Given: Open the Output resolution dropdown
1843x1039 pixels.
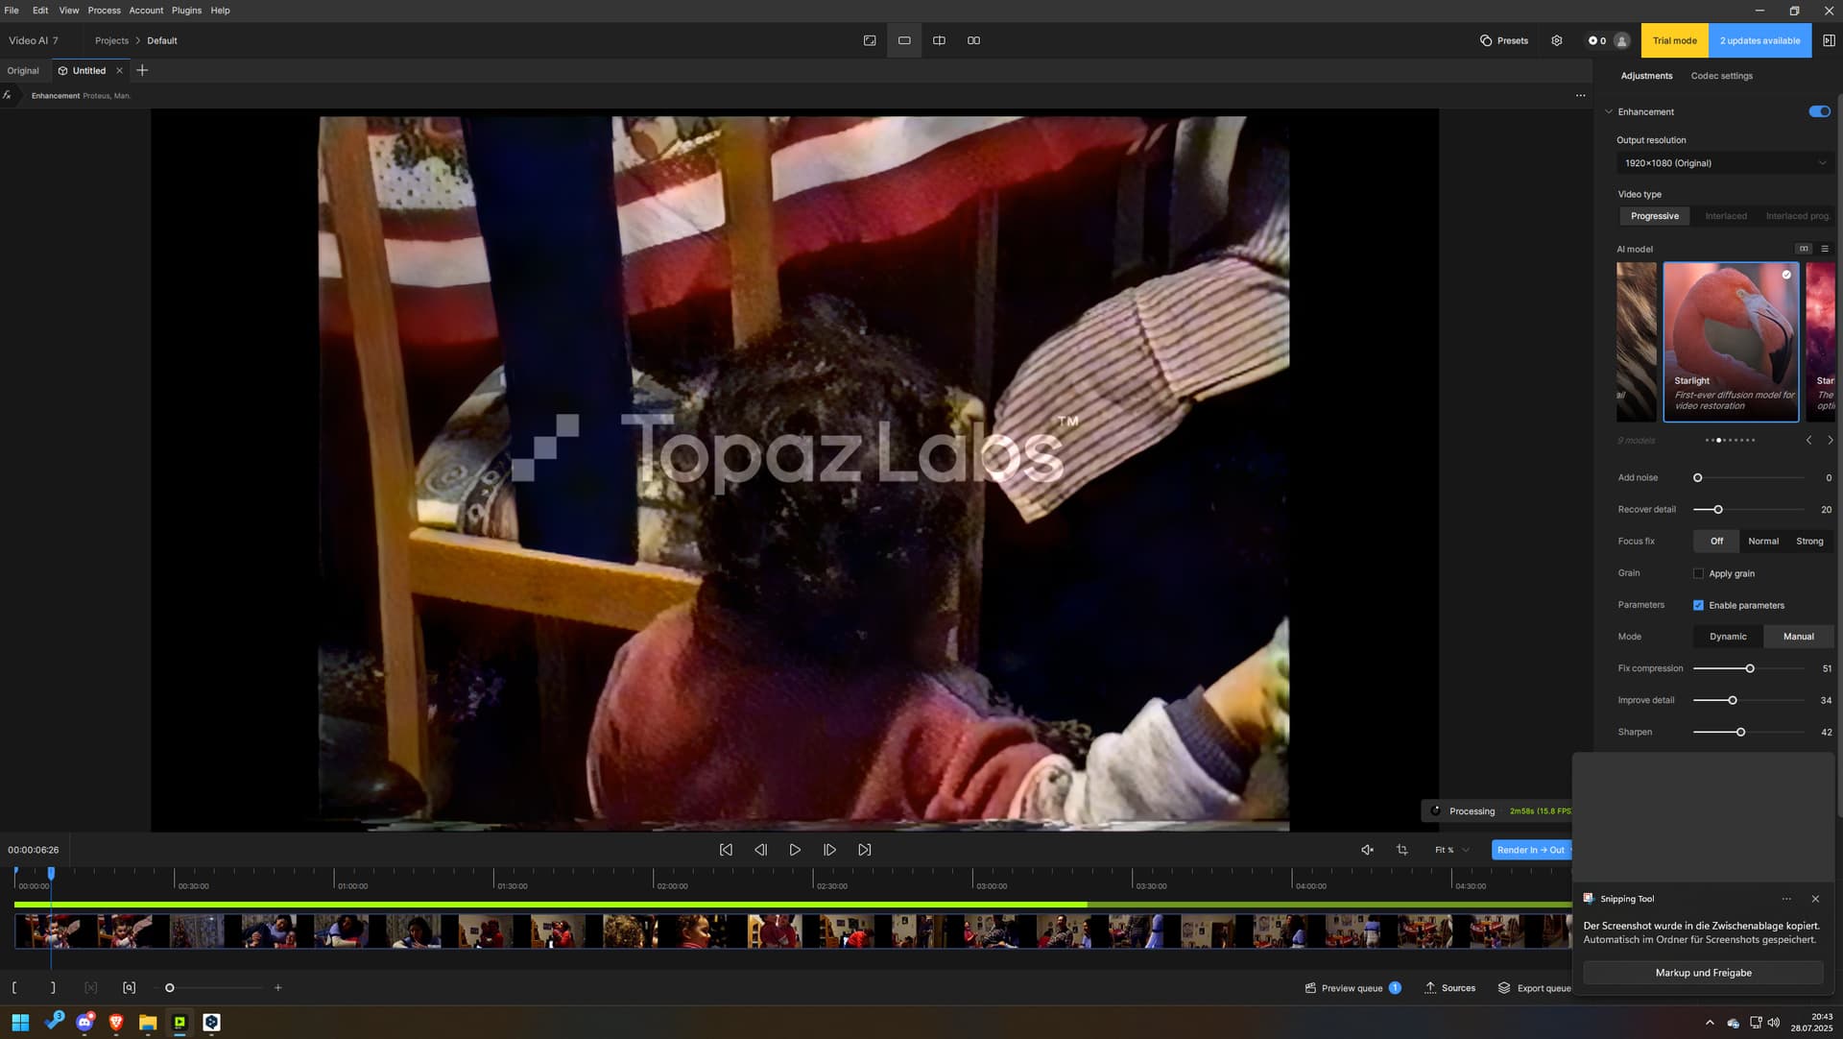Looking at the screenshot, I should (x=1725, y=163).
